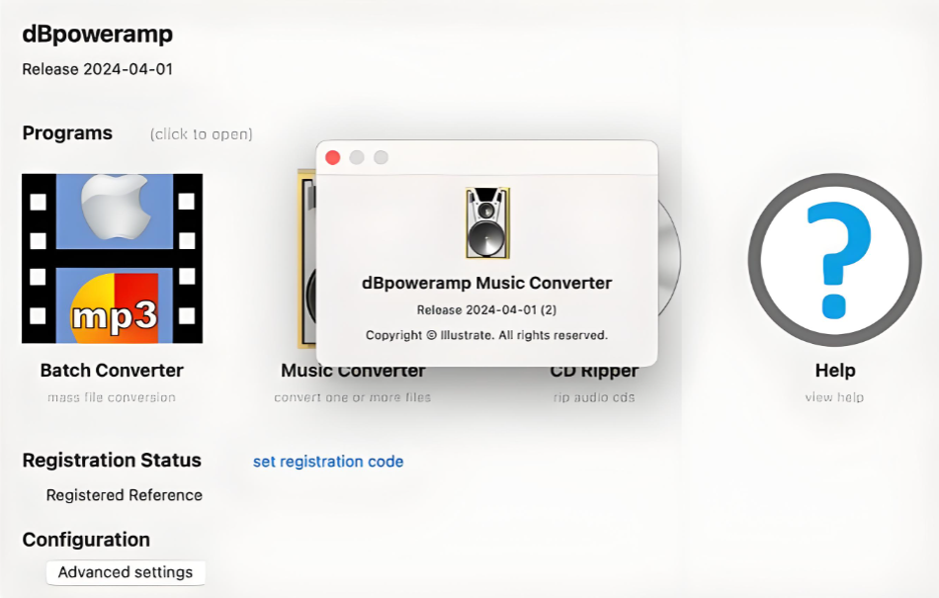Click the gray minimize button in About dialog
Image resolution: width=939 pixels, height=598 pixels.
pyautogui.click(x=357, y=157)
